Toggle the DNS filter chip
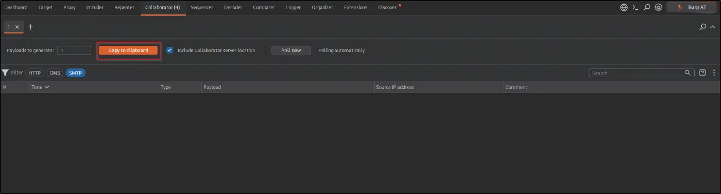Screen dimensions: 721x194 [x=55, y=73]
